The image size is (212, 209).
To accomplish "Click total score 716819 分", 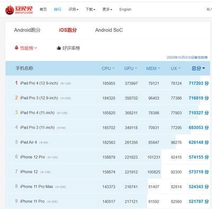I will tap(199, 98).
